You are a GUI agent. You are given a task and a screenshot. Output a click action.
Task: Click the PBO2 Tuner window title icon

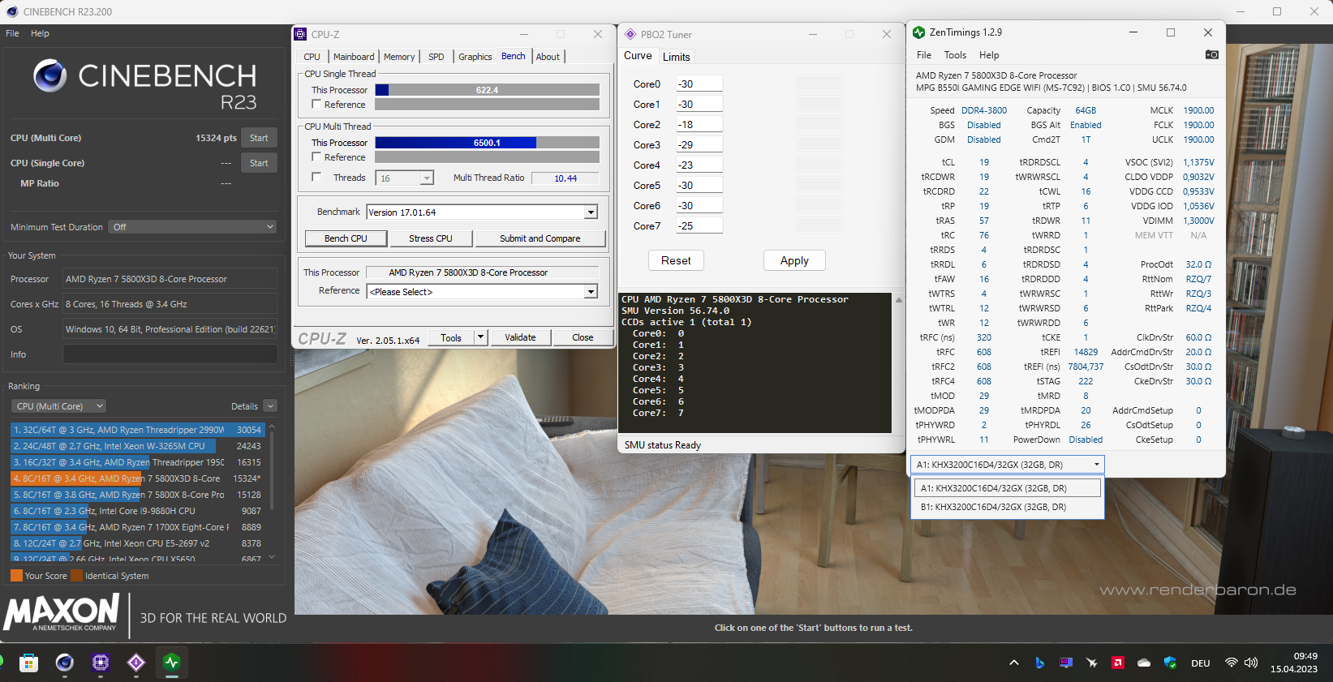pyautogui.click(x=630, y=34)
